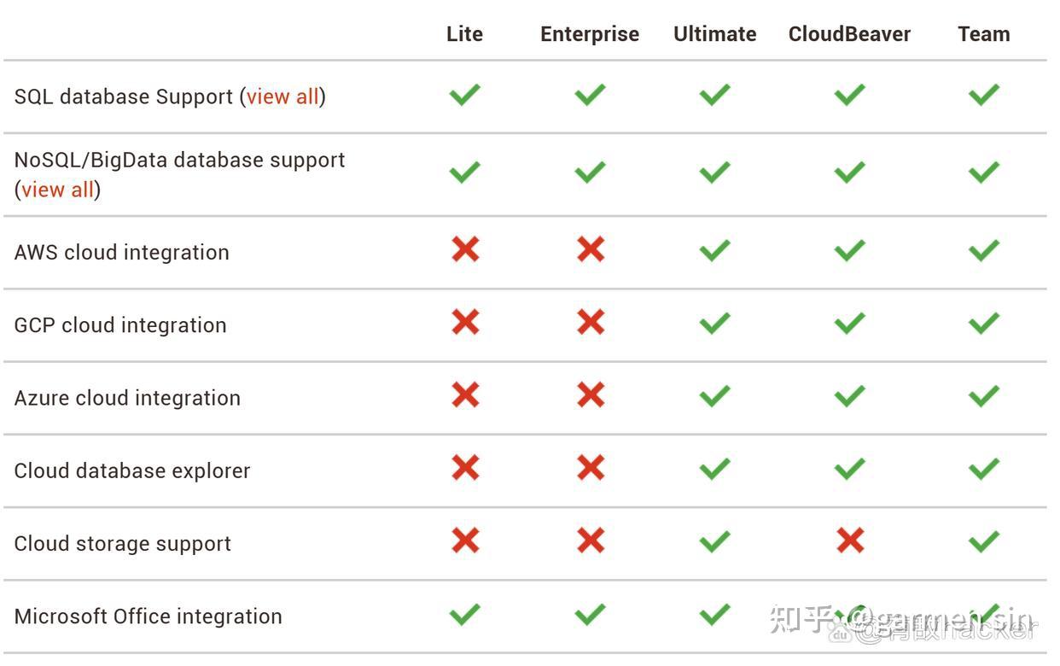1060x666 pixels.
Task: Click the red X for CloudBeaver Cloud storage support
Action: click(850, 540)
